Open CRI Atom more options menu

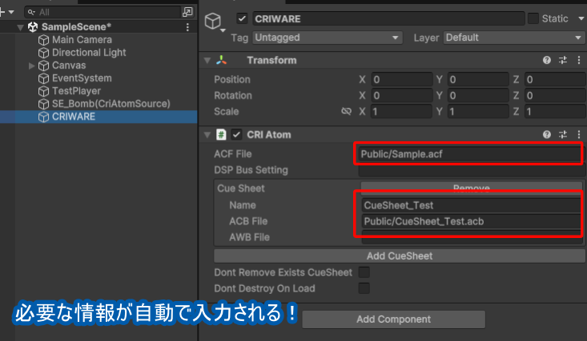(x=579, y=134)
